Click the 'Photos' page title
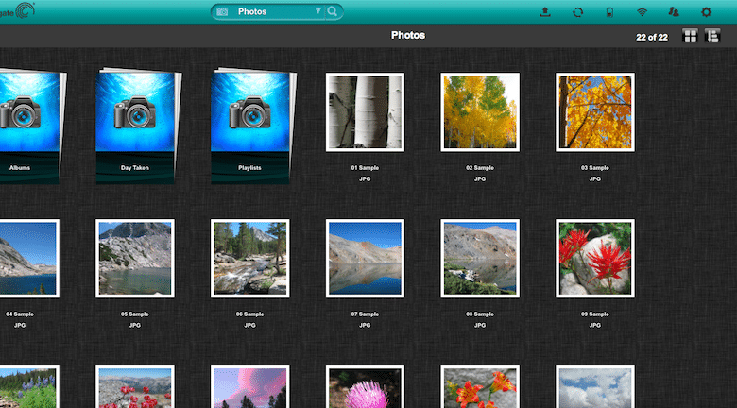The height and width of the screenshot is (408, 737). (x=408, y=35)
